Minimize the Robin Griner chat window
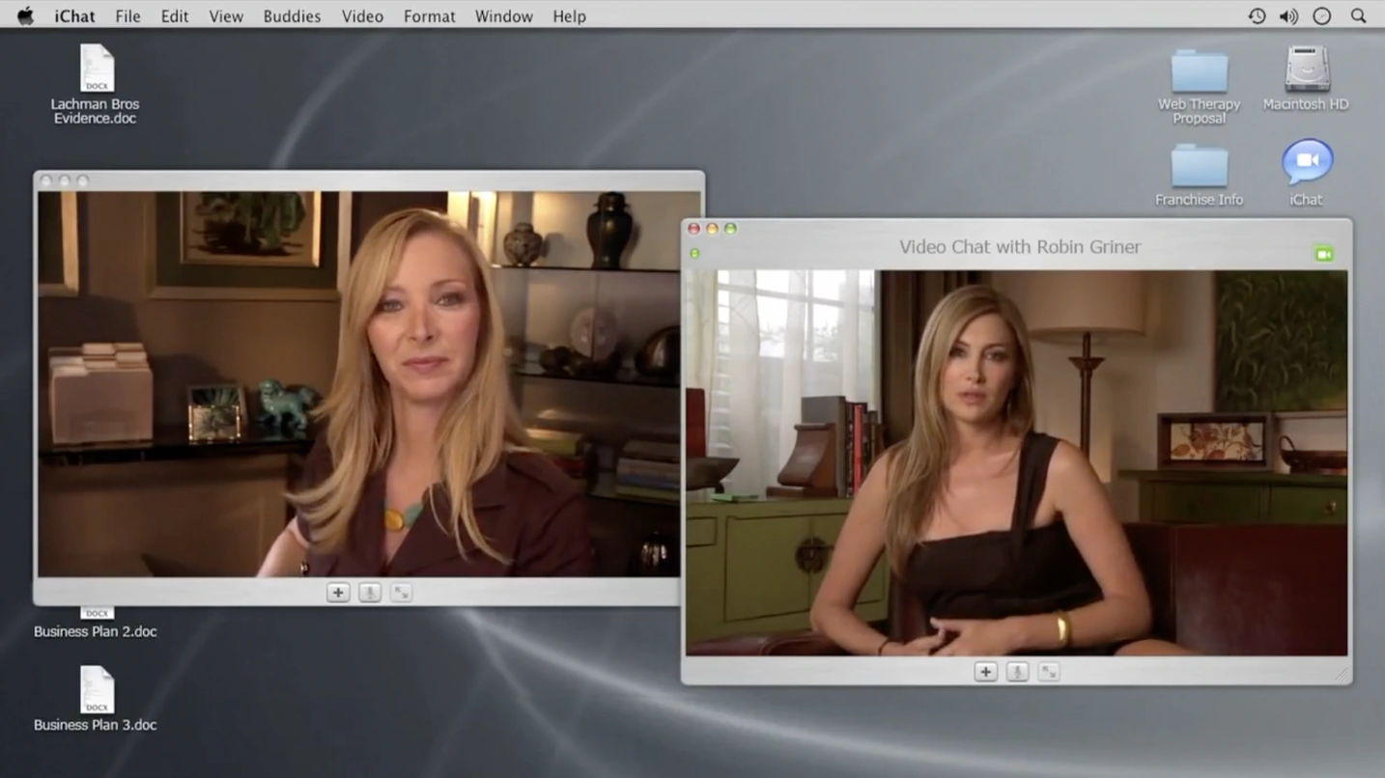Image resolution: width=1385 pixels, height=778 pixels. pyautogui.click(x=712, y=229)
